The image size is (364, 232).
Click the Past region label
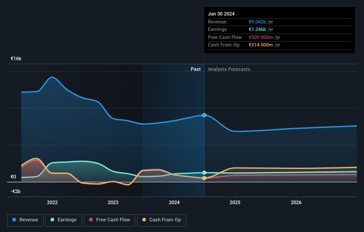click(x=196, y=69)
